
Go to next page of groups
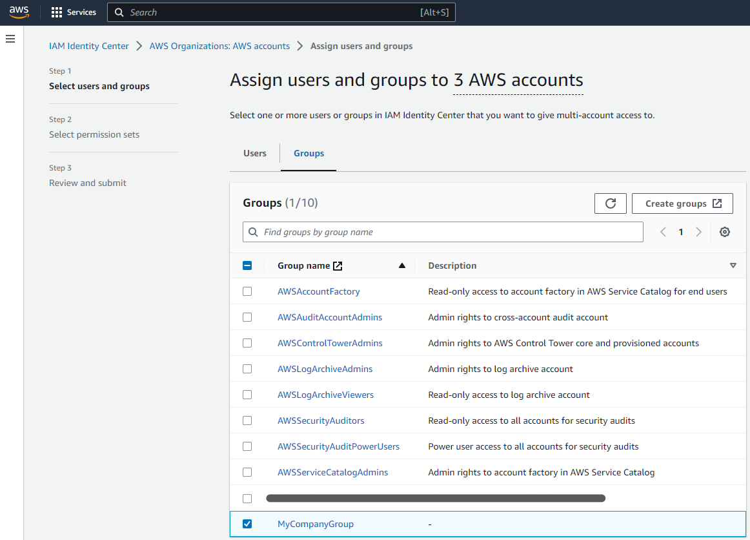(x=698, y=232)
